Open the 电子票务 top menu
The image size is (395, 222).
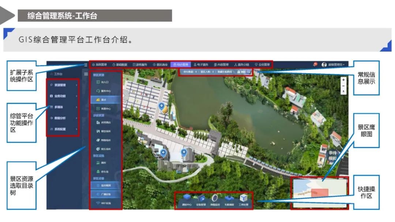pyautogui.click(x=201, y=65)
